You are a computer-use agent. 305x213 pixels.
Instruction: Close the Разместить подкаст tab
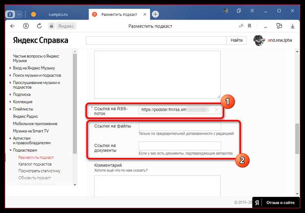point(145,14)
